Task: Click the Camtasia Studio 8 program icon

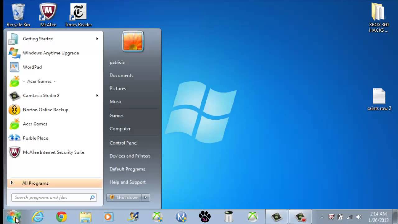Action: (14, 96)
